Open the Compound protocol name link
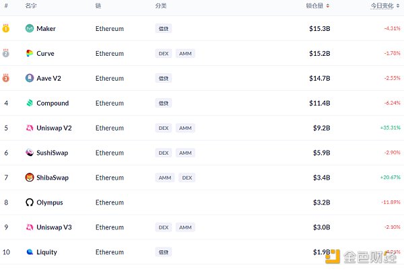 [x=53, y=103]
